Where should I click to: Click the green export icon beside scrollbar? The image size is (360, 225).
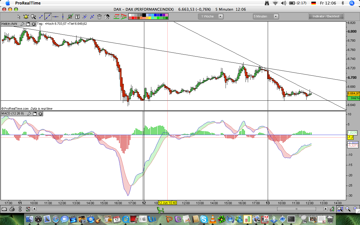click(x=332, y=209)
